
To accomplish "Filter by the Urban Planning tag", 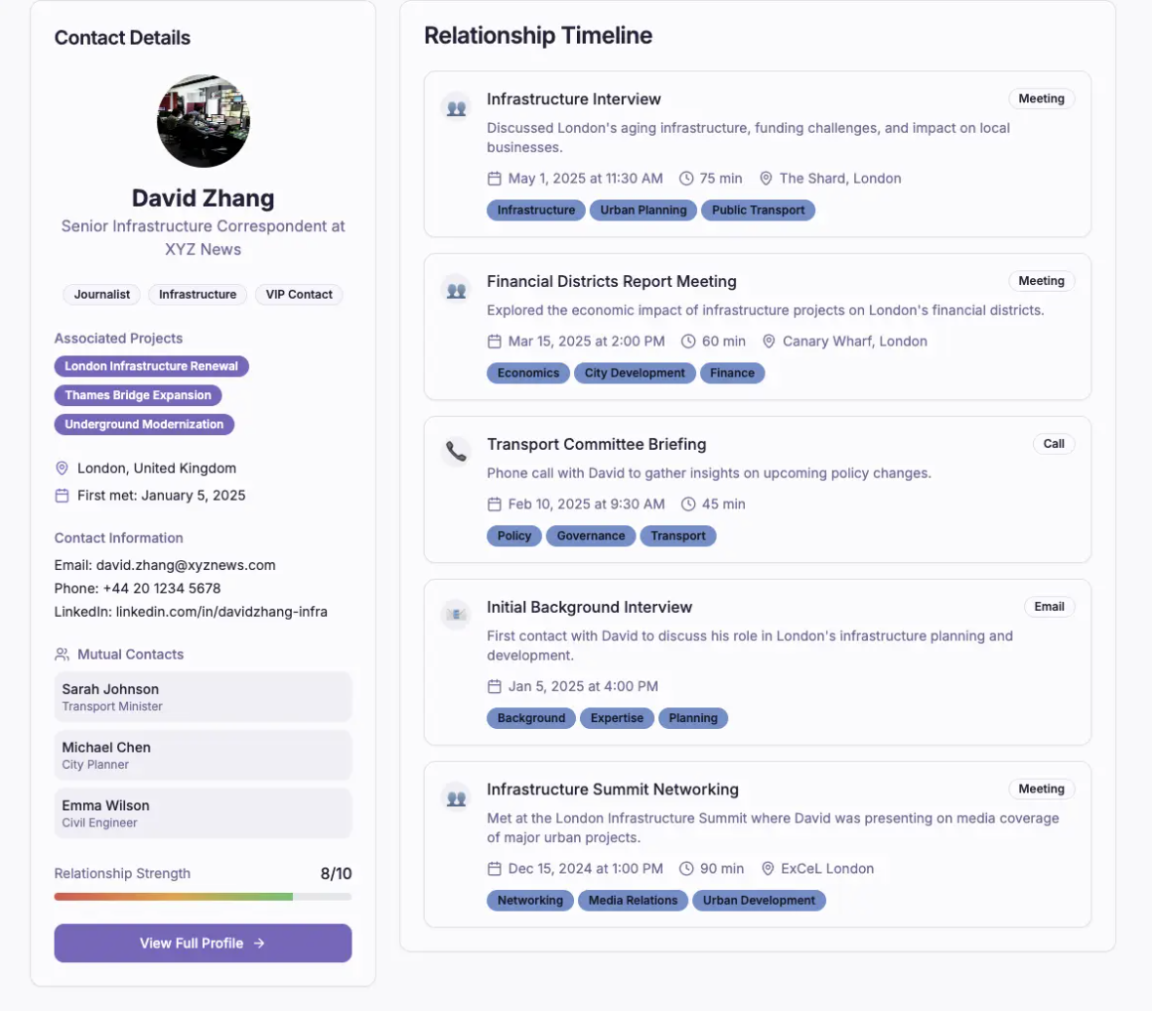I will click(x=643, y=210).
